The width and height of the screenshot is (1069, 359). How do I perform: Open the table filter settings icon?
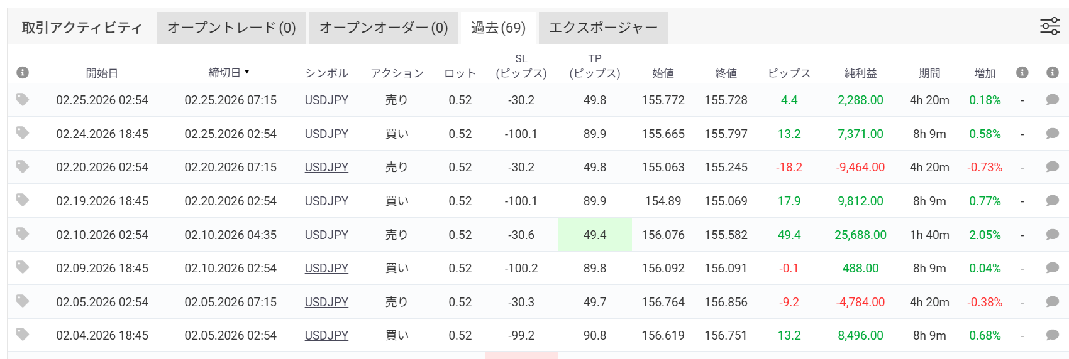pyautogui.click(x=1050, y=26)
